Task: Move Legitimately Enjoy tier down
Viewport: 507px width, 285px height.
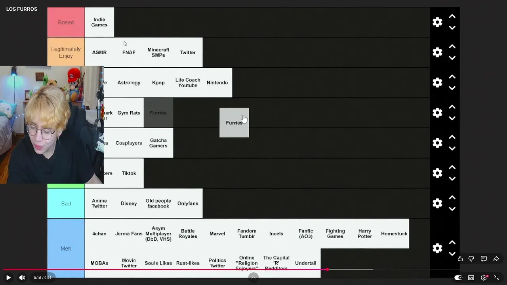Action: pos(452,58)
